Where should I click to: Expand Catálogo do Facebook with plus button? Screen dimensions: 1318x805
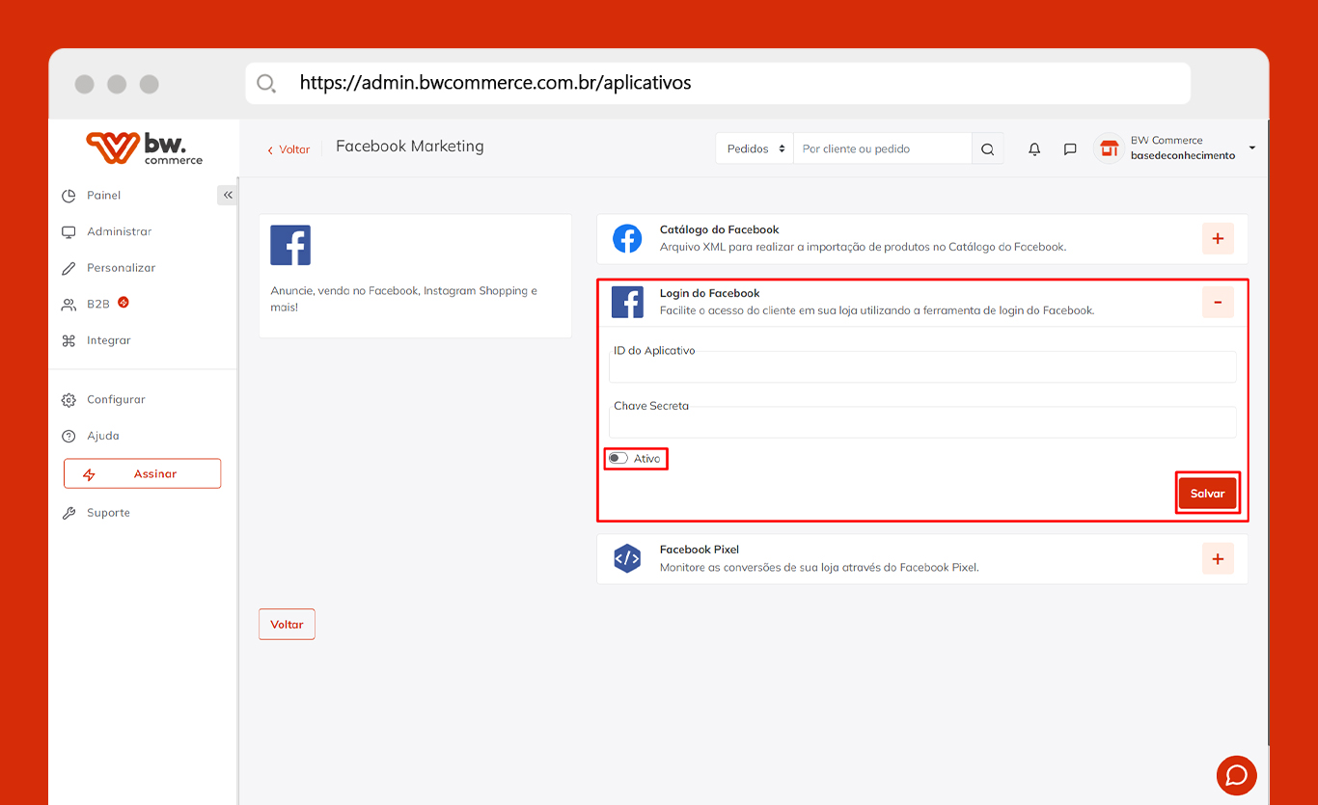(1218, 238)
